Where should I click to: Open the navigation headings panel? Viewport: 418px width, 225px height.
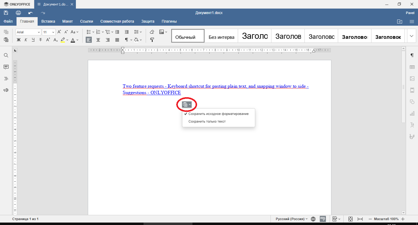click(6, 79)
